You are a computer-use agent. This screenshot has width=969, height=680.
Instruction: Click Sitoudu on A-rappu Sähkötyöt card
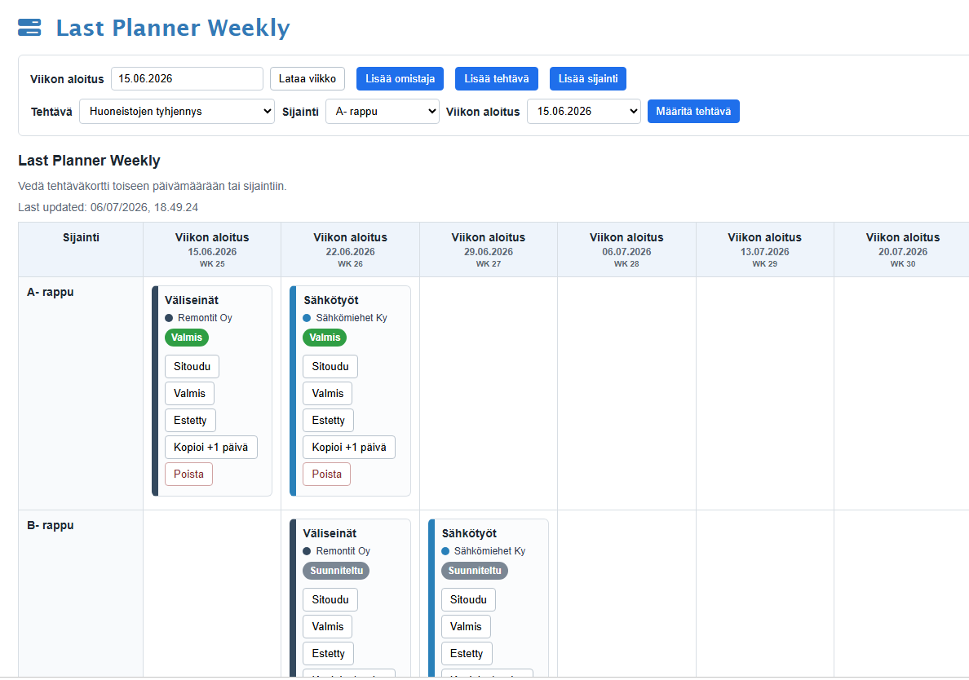click(330, 366)
